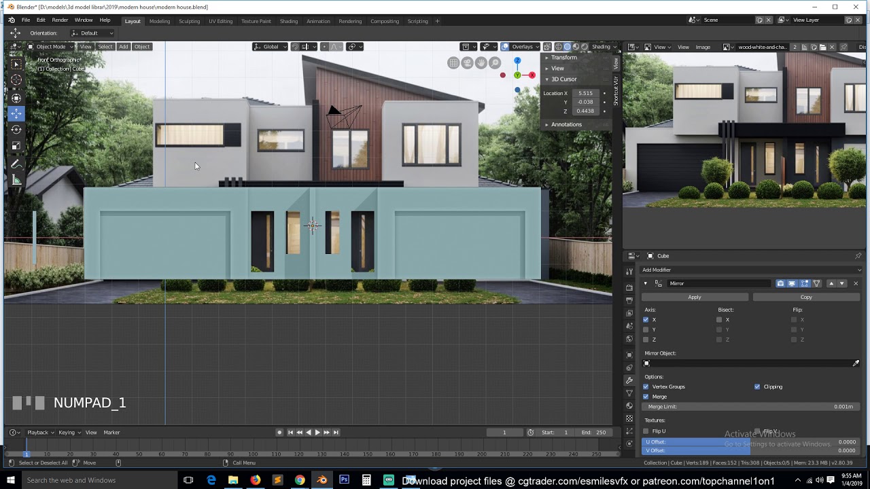870x489 pixels.
Task: Remove the Mirror modifier with X
Action: (856, 283)
